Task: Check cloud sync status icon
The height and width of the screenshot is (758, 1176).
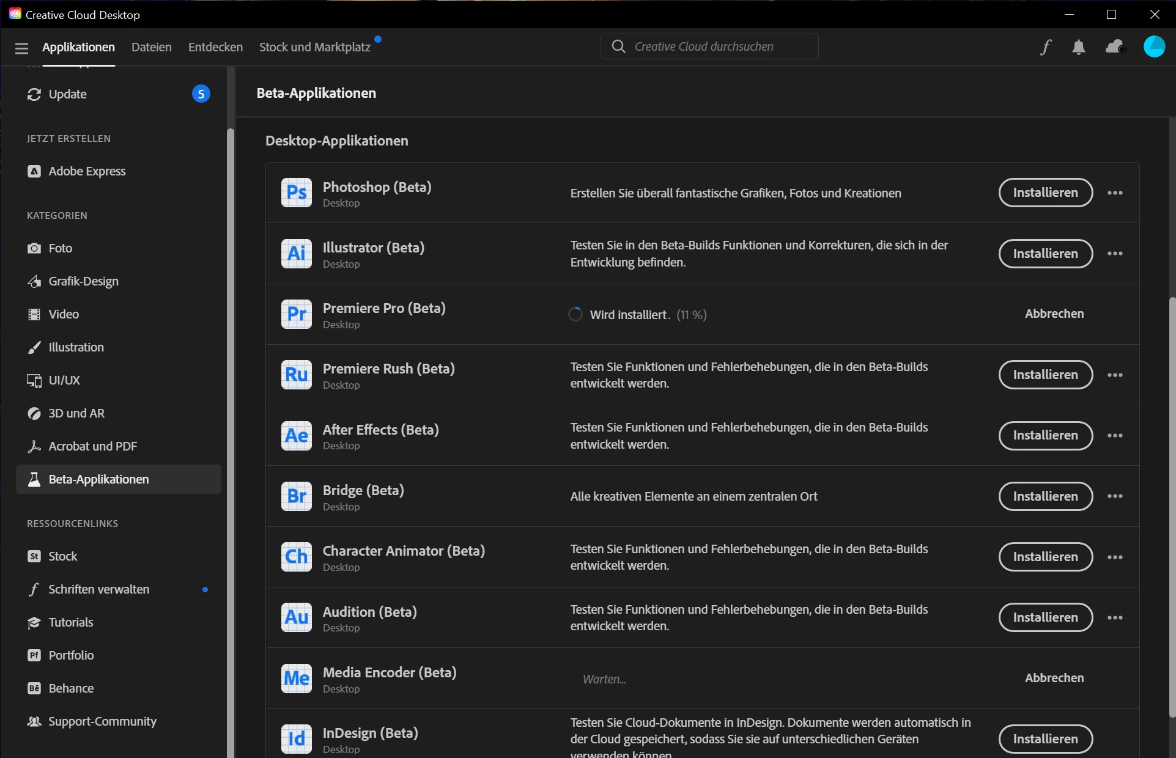Action: [1115, 47]
